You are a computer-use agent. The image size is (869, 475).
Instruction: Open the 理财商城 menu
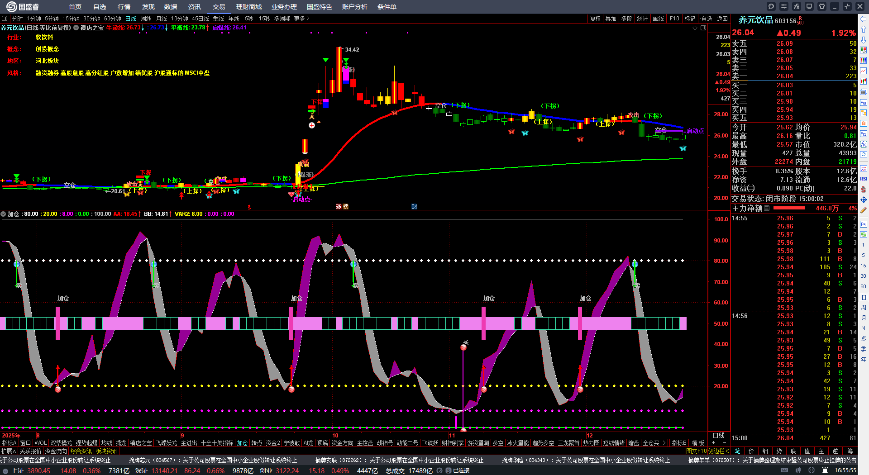pyautogui.click(x=249, y=7)
